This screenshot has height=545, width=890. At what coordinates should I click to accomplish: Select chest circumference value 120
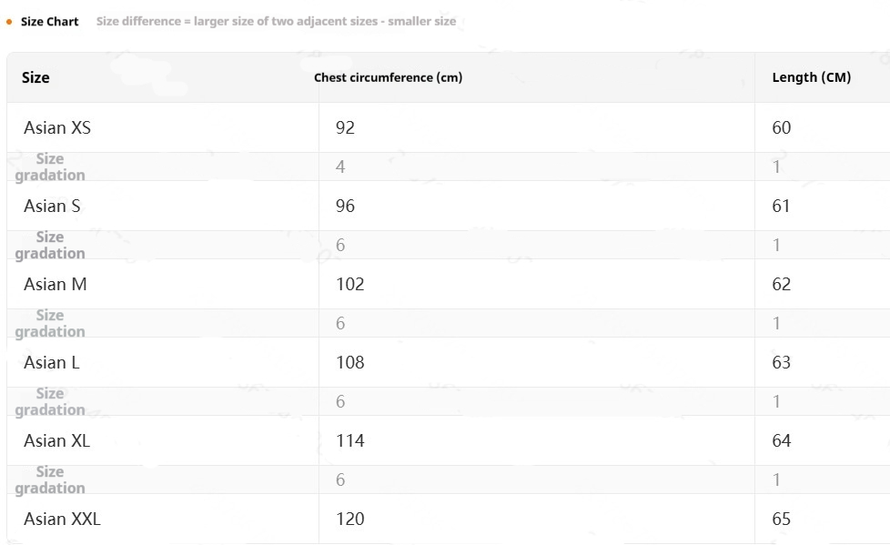[x=349, y=519]
